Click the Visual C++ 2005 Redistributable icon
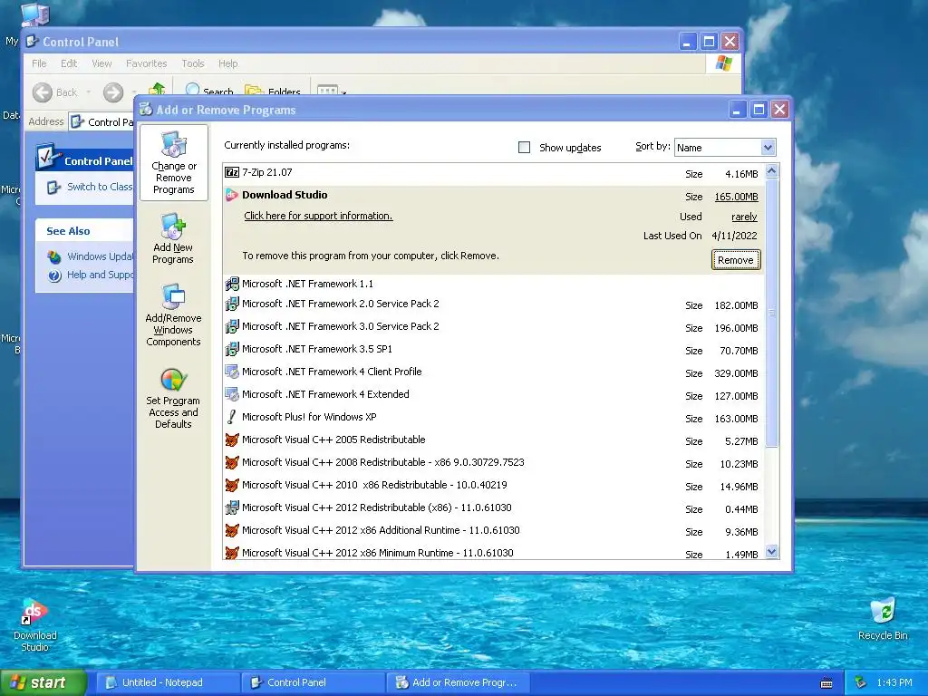 click(x=232, y=440)
